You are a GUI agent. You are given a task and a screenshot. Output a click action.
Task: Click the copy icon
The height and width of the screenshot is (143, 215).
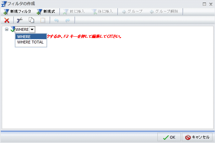click(31, 20)
